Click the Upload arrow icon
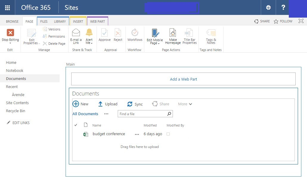Viewport: 307px width, 185px height. 100,104
